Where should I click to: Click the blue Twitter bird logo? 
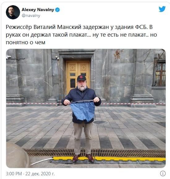pyautogui.click(x=162, y=9)
